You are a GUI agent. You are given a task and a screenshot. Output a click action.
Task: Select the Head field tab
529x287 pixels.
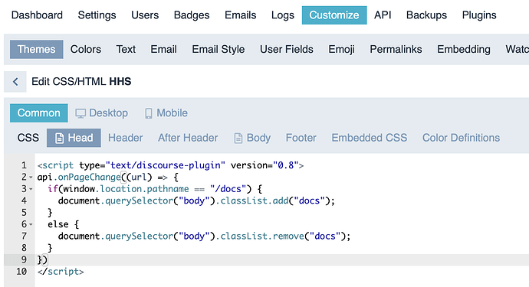click(74, 138)
